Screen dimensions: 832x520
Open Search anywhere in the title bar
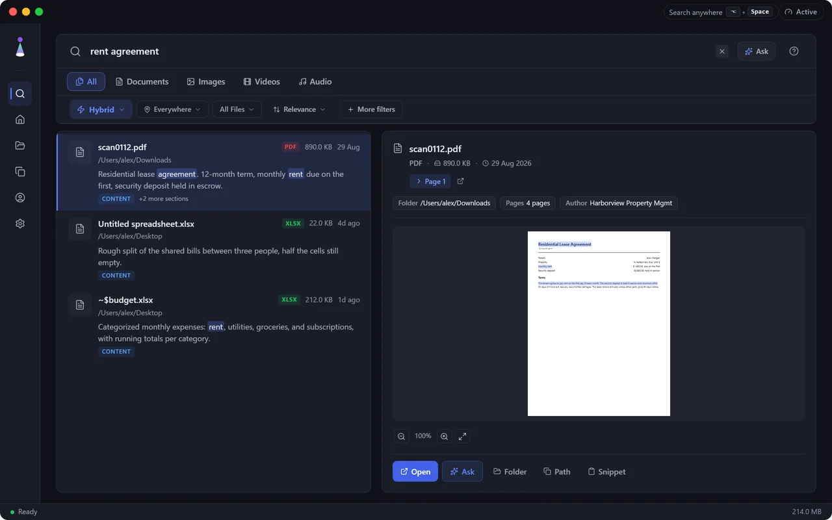coord(720,12)
